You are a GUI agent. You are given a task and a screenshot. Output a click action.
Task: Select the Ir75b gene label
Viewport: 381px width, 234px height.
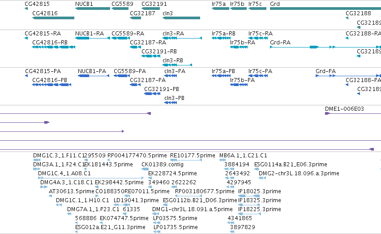tap(237, 4)
